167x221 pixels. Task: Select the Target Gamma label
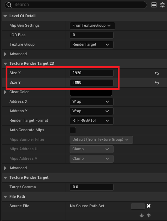tap(23, 187)
